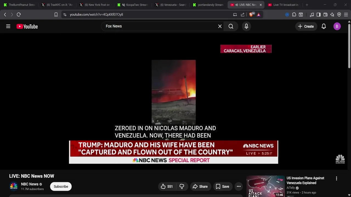The height and width of the screenshot is (197, 351).
Task: Open account avatar menu B
Action: click(337, 26)
